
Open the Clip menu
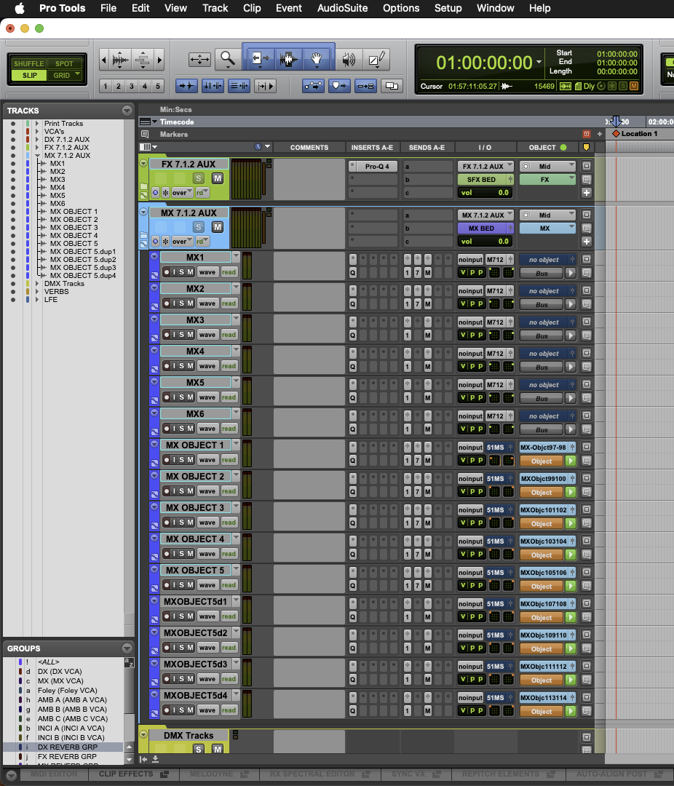pos(252,8)
